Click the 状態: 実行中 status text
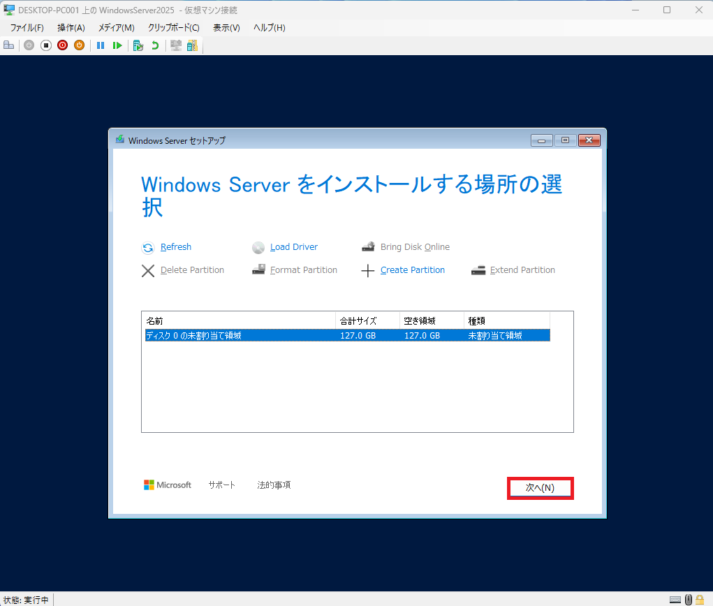This screenshot has width=713, height=606. pyautogui.click(x=26, y=600)
